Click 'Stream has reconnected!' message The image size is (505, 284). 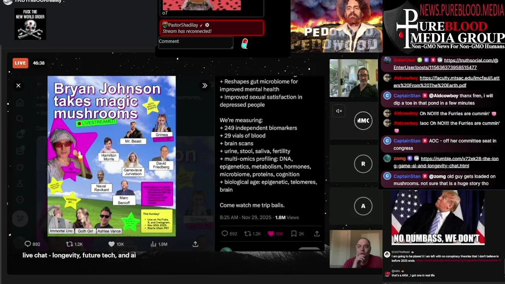pos(187,31)
